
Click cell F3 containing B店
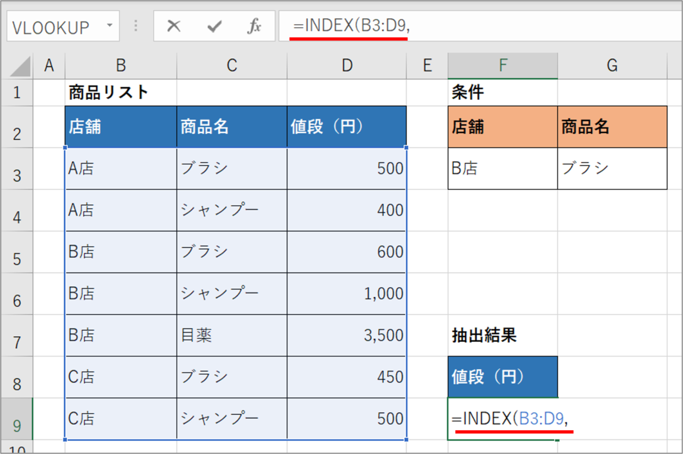coord(502,168)
